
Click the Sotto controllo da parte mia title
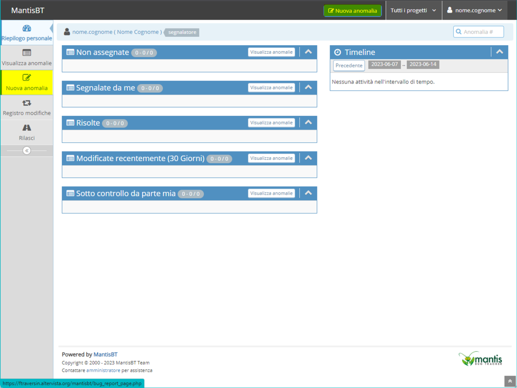(126, 194)
